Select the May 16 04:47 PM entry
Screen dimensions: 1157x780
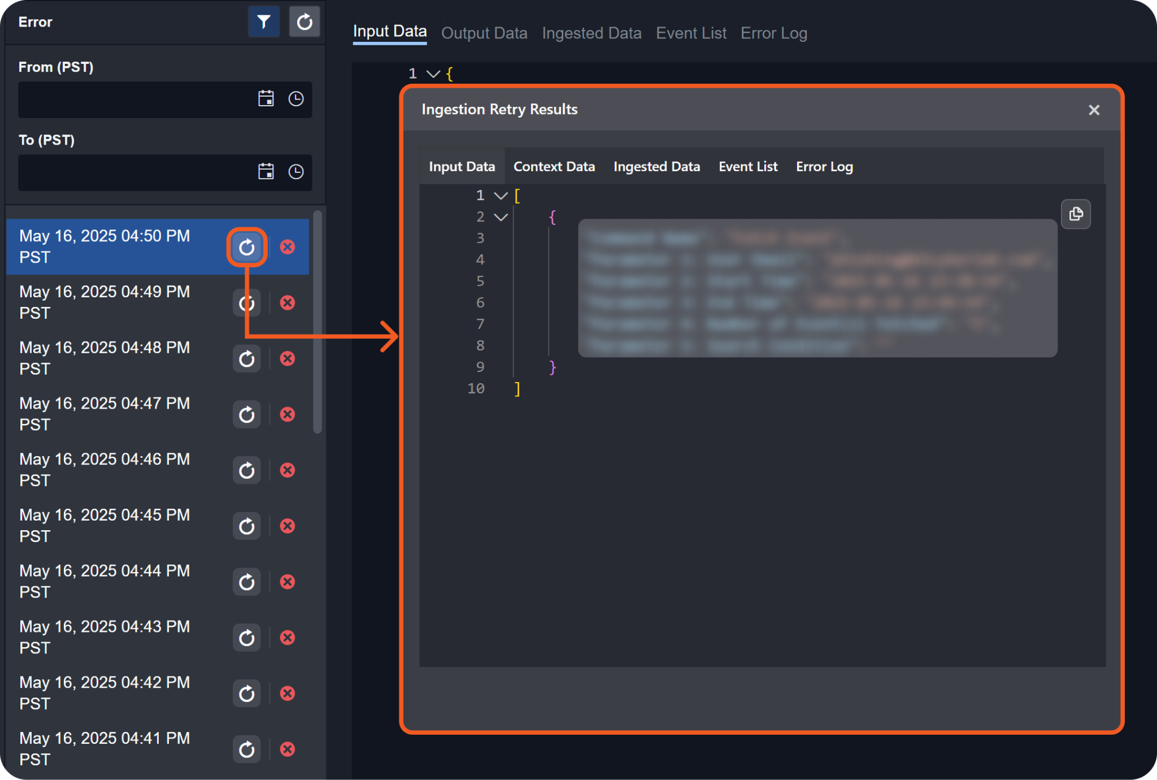(105, 414)
